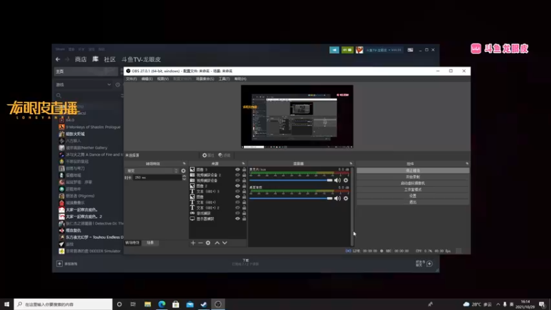Toggle visibility of 图像 source
551x310 pixels.
coord(238,197)
